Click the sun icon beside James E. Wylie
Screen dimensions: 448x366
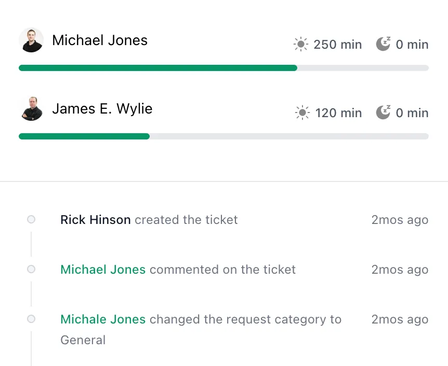point(302,112)
